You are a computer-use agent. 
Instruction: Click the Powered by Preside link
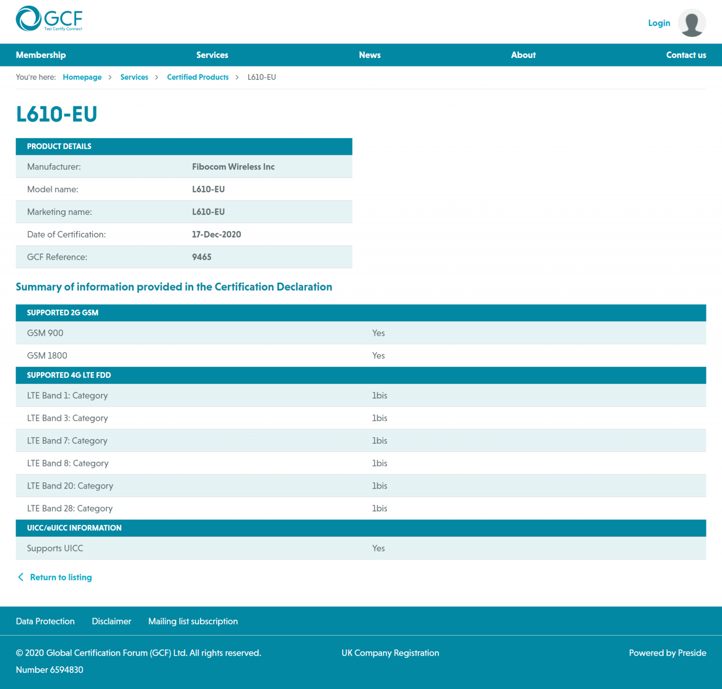pos(667,653)
